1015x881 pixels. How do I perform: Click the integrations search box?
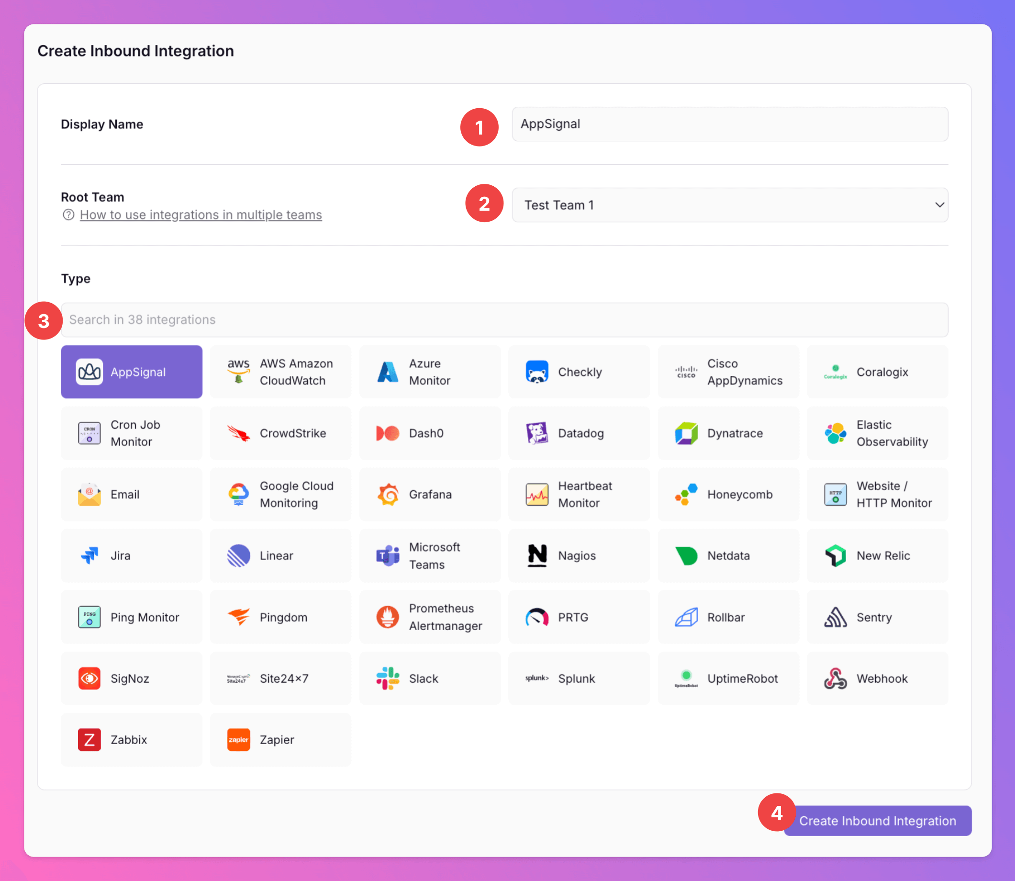504,319
